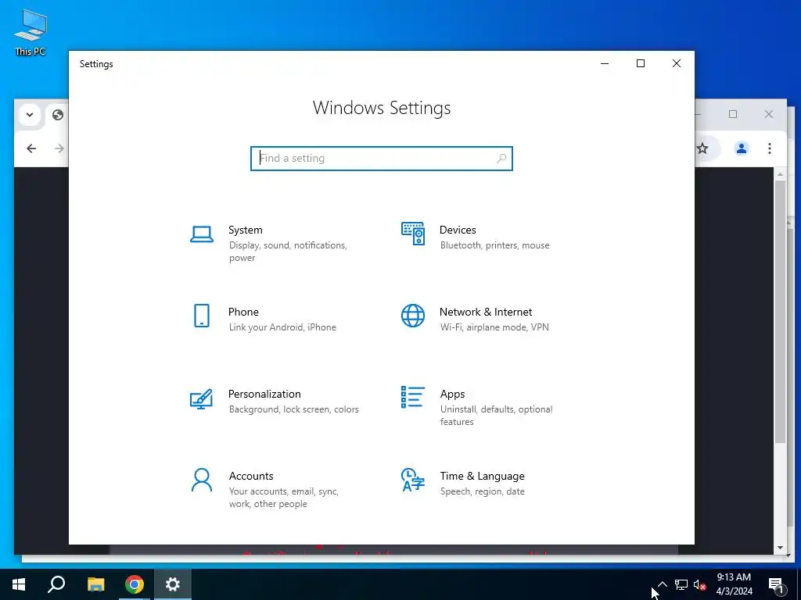Maximize the Settings window
The image size is (801, 600).
pyautogui.click(x=641, y=63)
